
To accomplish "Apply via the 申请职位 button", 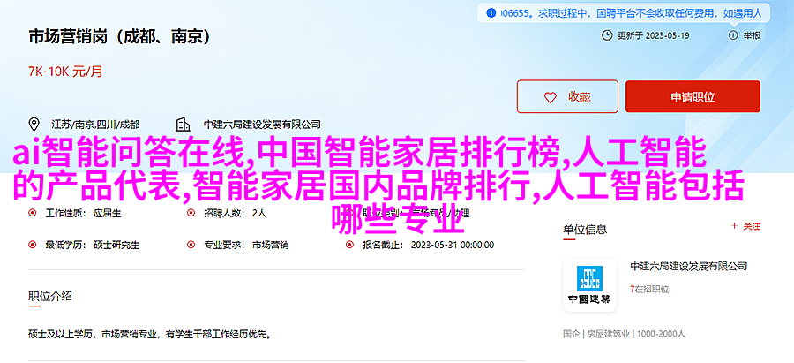I will (693, 96).
